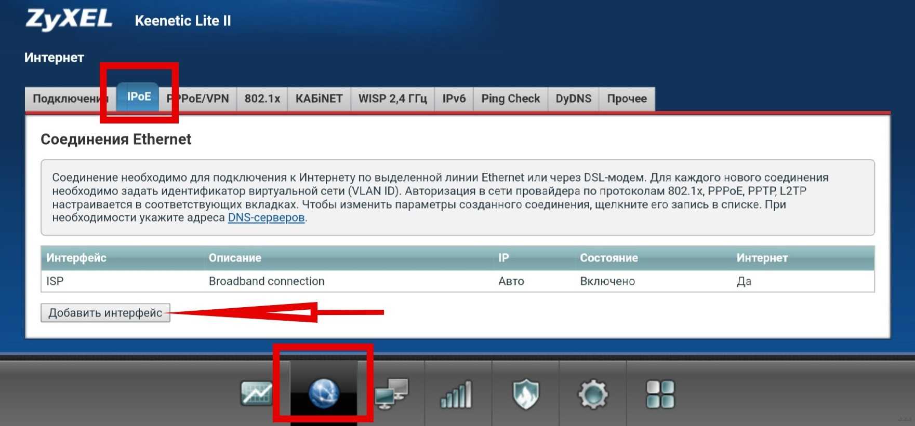
Task: Select the Internet globe icon
Action: click(324, 393)
